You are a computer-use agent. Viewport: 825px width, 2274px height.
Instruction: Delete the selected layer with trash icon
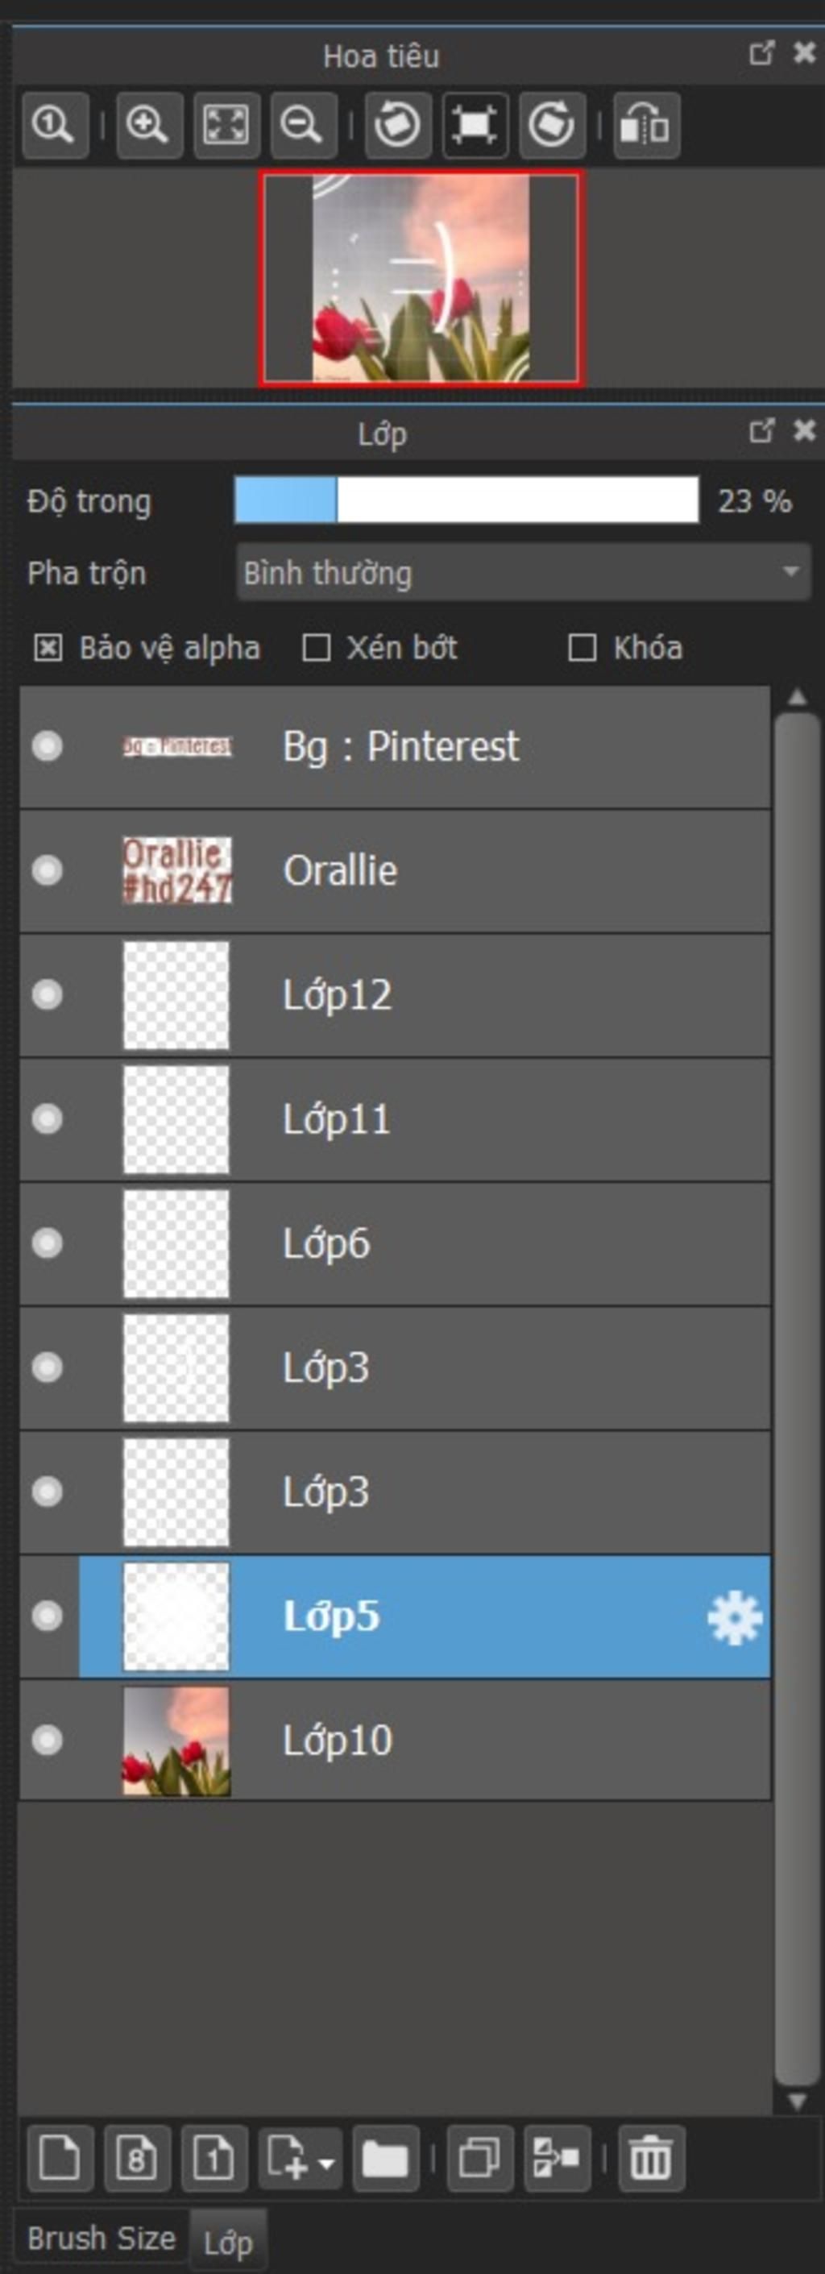pos(651,2158)
